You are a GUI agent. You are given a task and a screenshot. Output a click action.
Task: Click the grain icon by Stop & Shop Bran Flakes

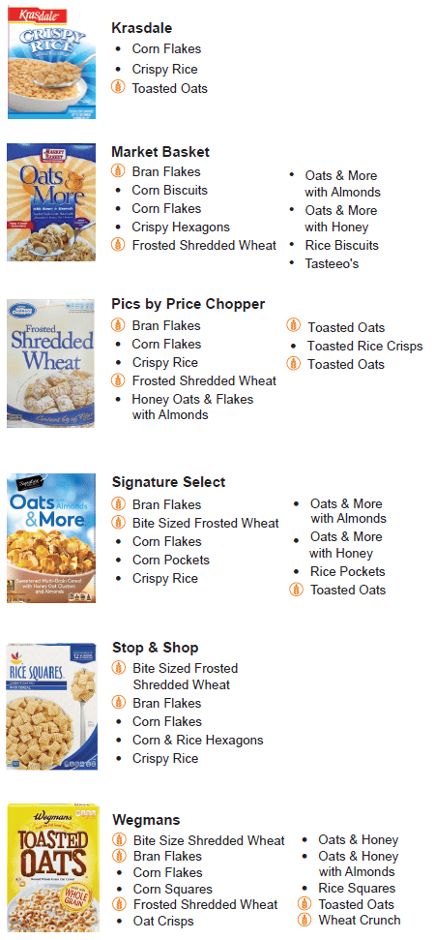(119, 702)
